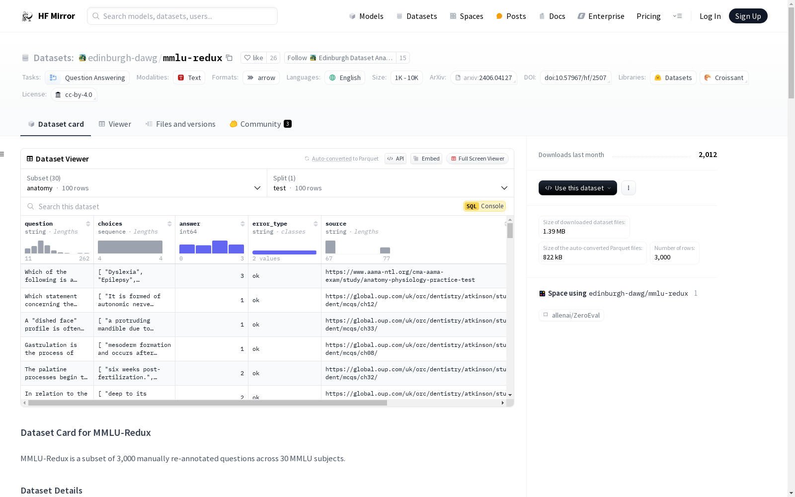Sort the error_type column
This screenshot has height=497, width=795.
pyautogui.click(x=316, y=224)
